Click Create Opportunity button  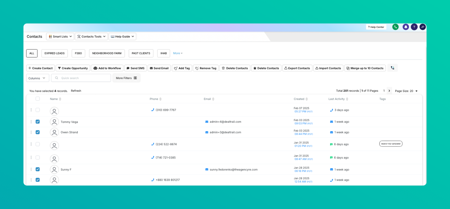[x=73, y=68]
